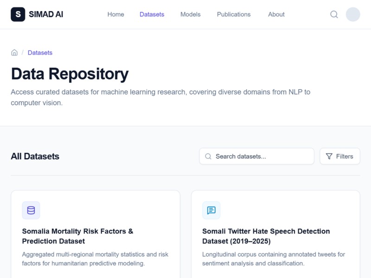
Task: Open Somalia Mortality Risk Factors dataset title
Action: coord(77,236)
